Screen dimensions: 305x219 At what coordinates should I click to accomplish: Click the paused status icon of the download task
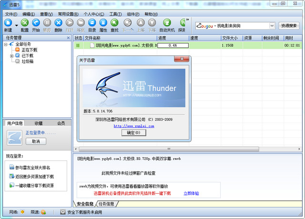click(x=78, y=45)
